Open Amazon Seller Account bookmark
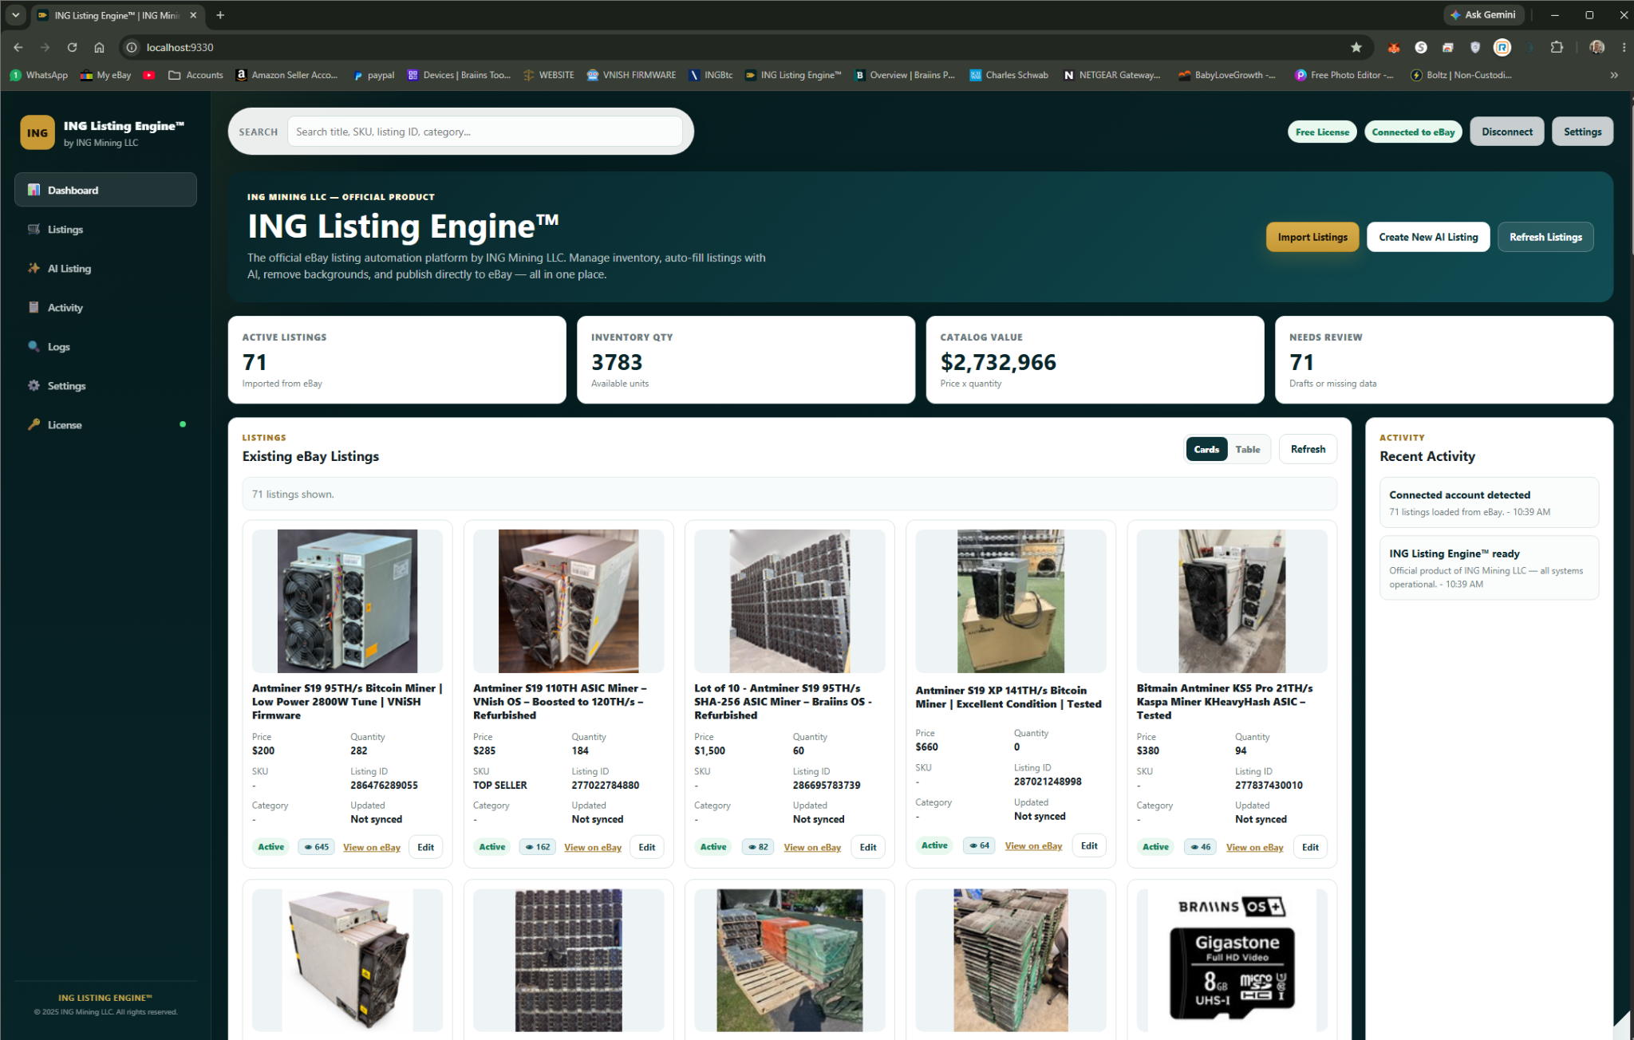 tap(286, 75)
